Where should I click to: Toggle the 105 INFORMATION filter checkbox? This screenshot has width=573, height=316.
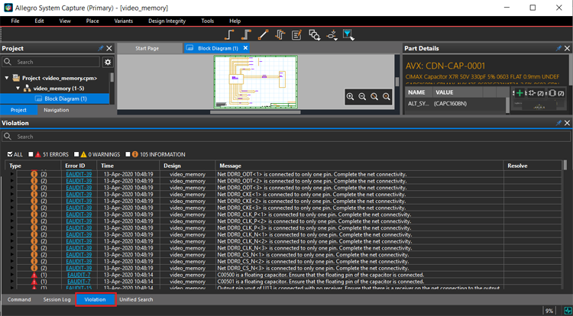[128, 154]
